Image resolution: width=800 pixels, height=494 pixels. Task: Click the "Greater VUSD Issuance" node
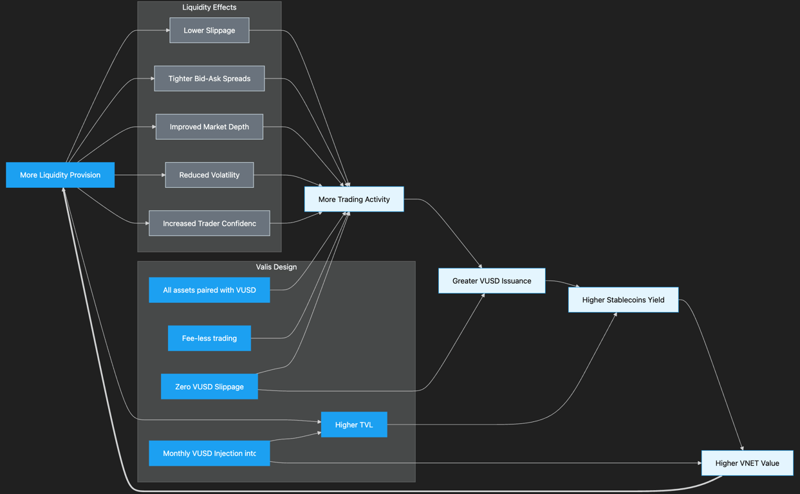click(492, 280)
